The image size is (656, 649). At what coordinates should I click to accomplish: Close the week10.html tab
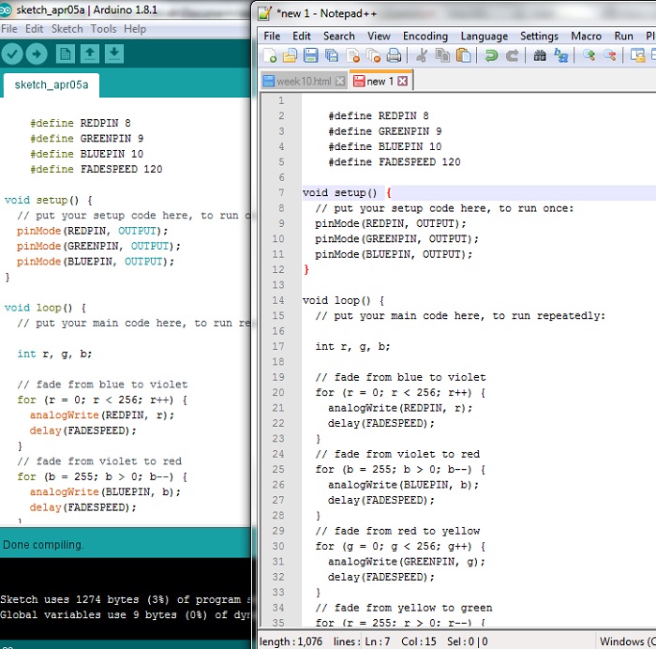(x=341, y=82)
